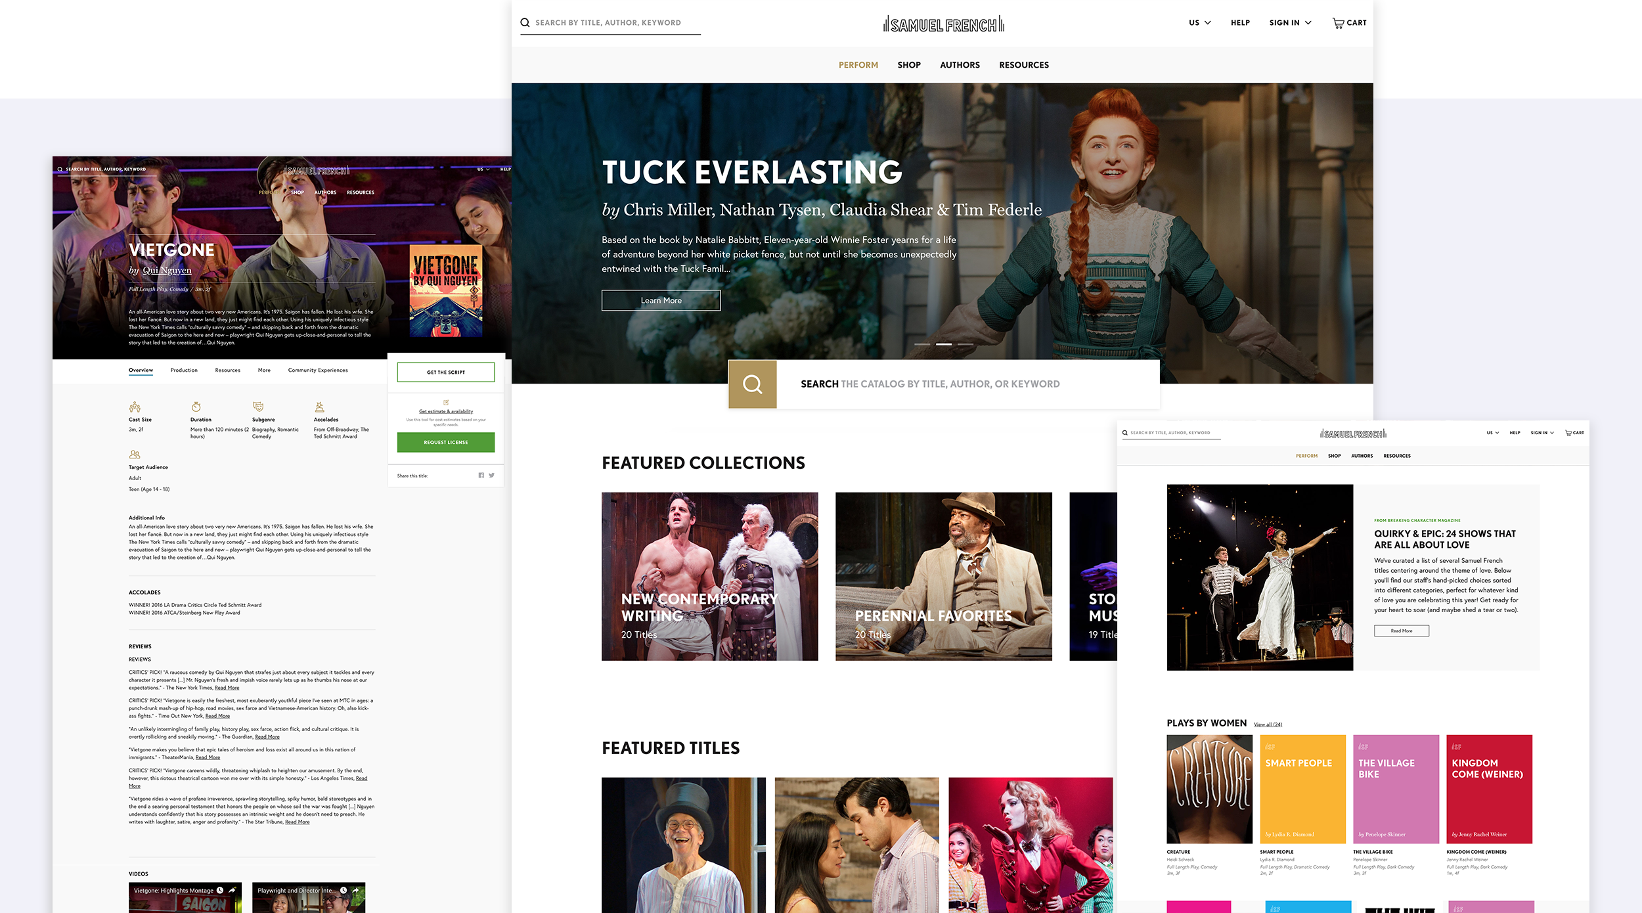Open the Community Experiences tab
The width and height of the screenshot is (1642, 913).
tap(318, 370)
